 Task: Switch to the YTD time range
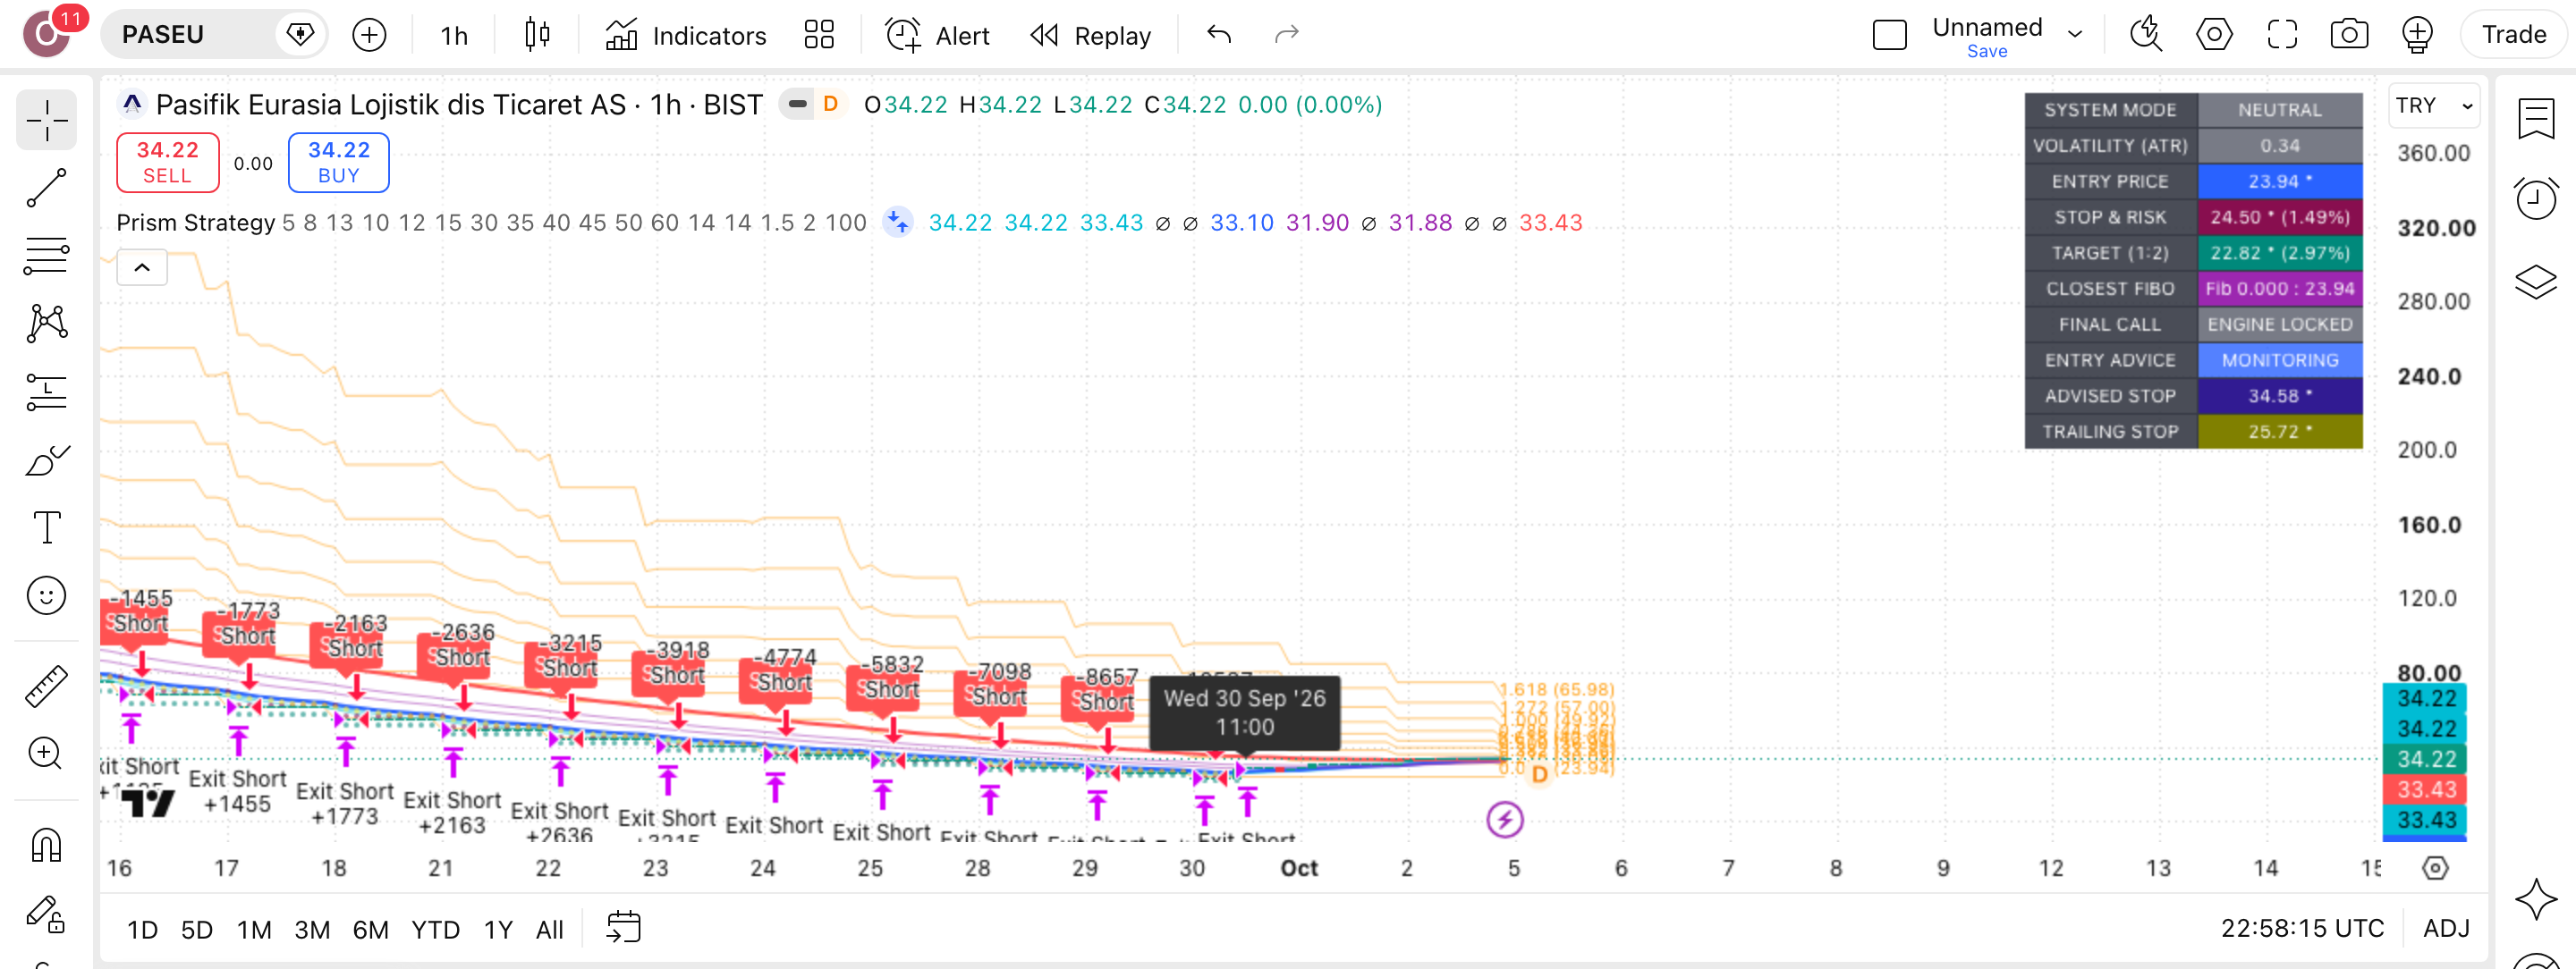tap(435, 929)
